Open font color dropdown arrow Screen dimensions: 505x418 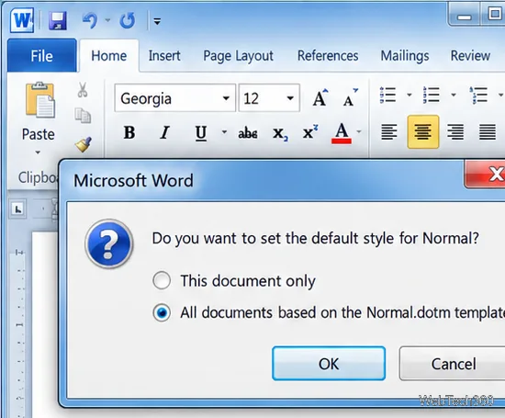[359, 131]
